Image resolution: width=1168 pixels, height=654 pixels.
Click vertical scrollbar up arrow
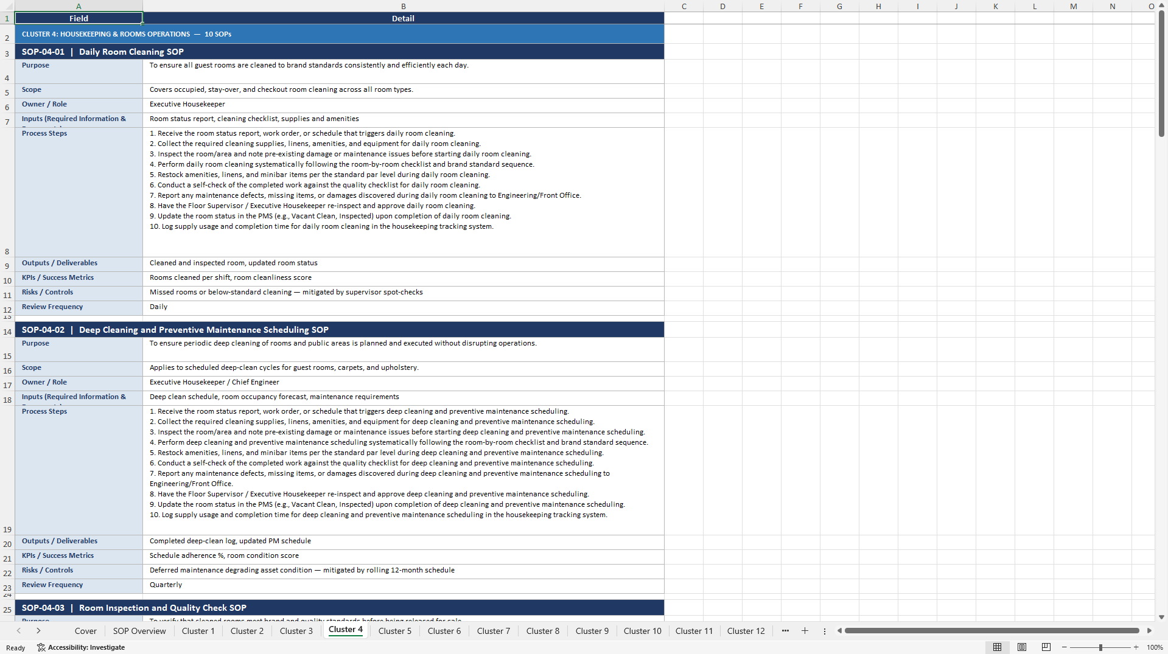[x=1161, y=5]
